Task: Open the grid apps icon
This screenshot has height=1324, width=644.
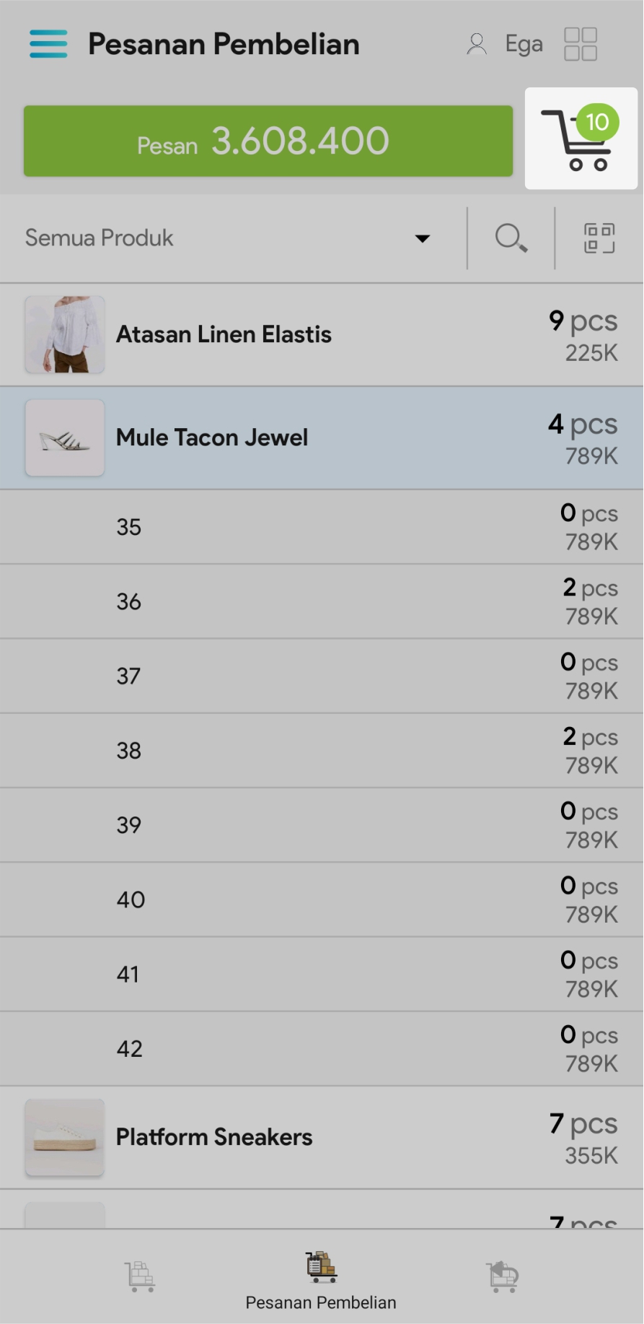Action: pyautogui.click(x=581, y=44)
